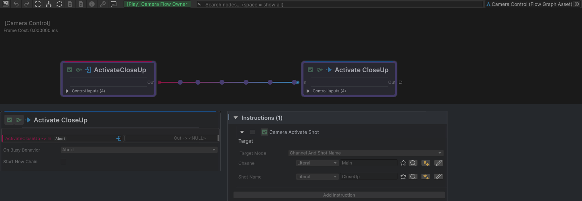Open Channel Literal type dropdown

click(x=317, y=163)
